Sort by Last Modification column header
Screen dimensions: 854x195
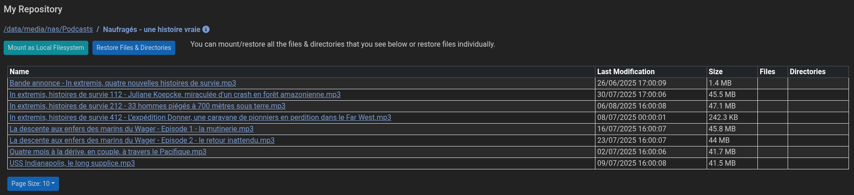[626, 72]
